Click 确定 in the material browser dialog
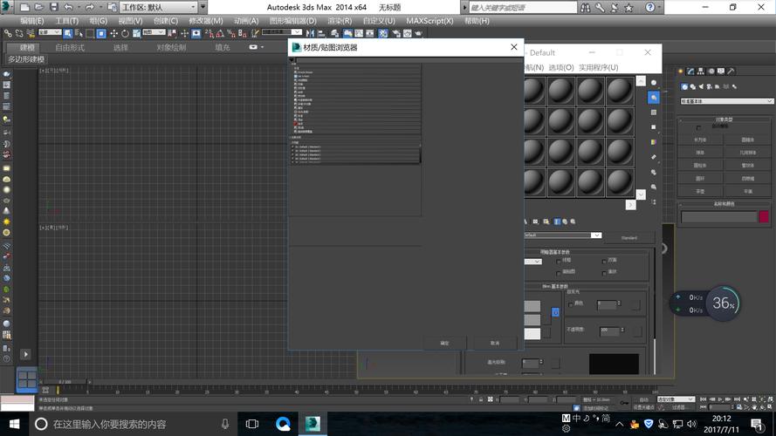This screenshot has height=436, width=776. point(444,343)
